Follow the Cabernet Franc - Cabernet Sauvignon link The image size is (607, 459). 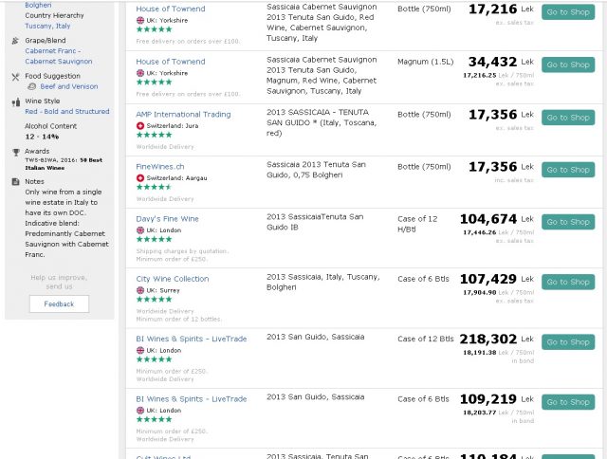[59, 56]
